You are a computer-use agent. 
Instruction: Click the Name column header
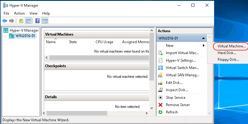(51, 42)
